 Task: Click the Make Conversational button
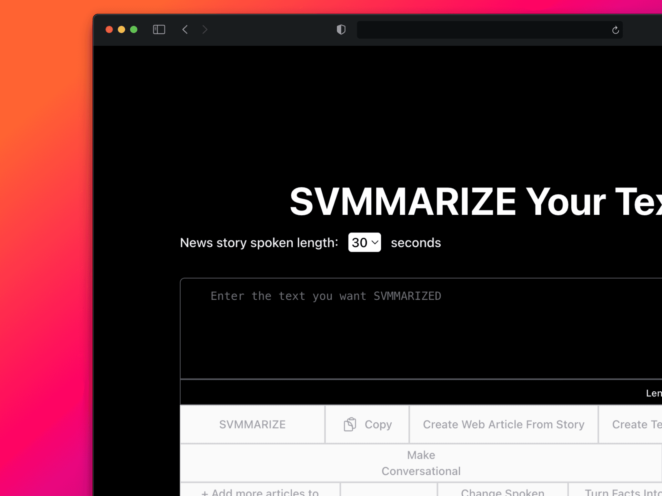(x=421, y=463)
